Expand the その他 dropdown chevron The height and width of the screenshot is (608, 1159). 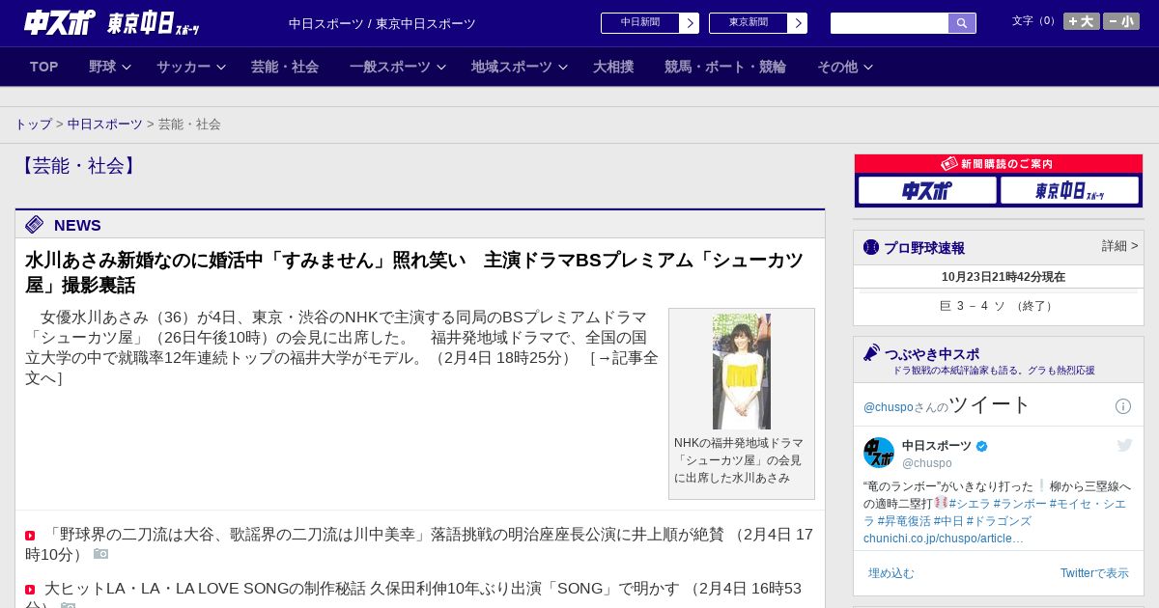[868, 67]
